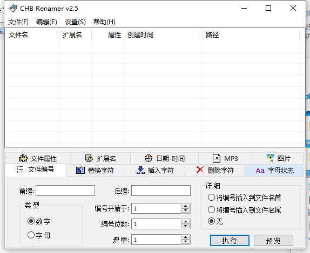The width and height of the screenshot is (310, 253).
Task: Sort list by the 扩展名 column header
Action: point(75,35)
